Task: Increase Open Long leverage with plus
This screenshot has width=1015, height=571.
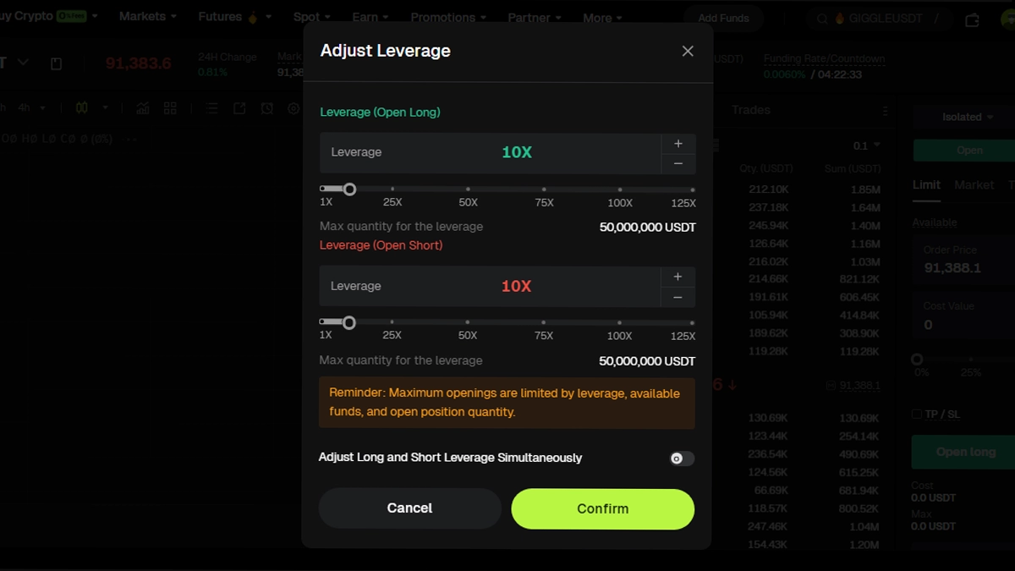Action: click(678, 143)
